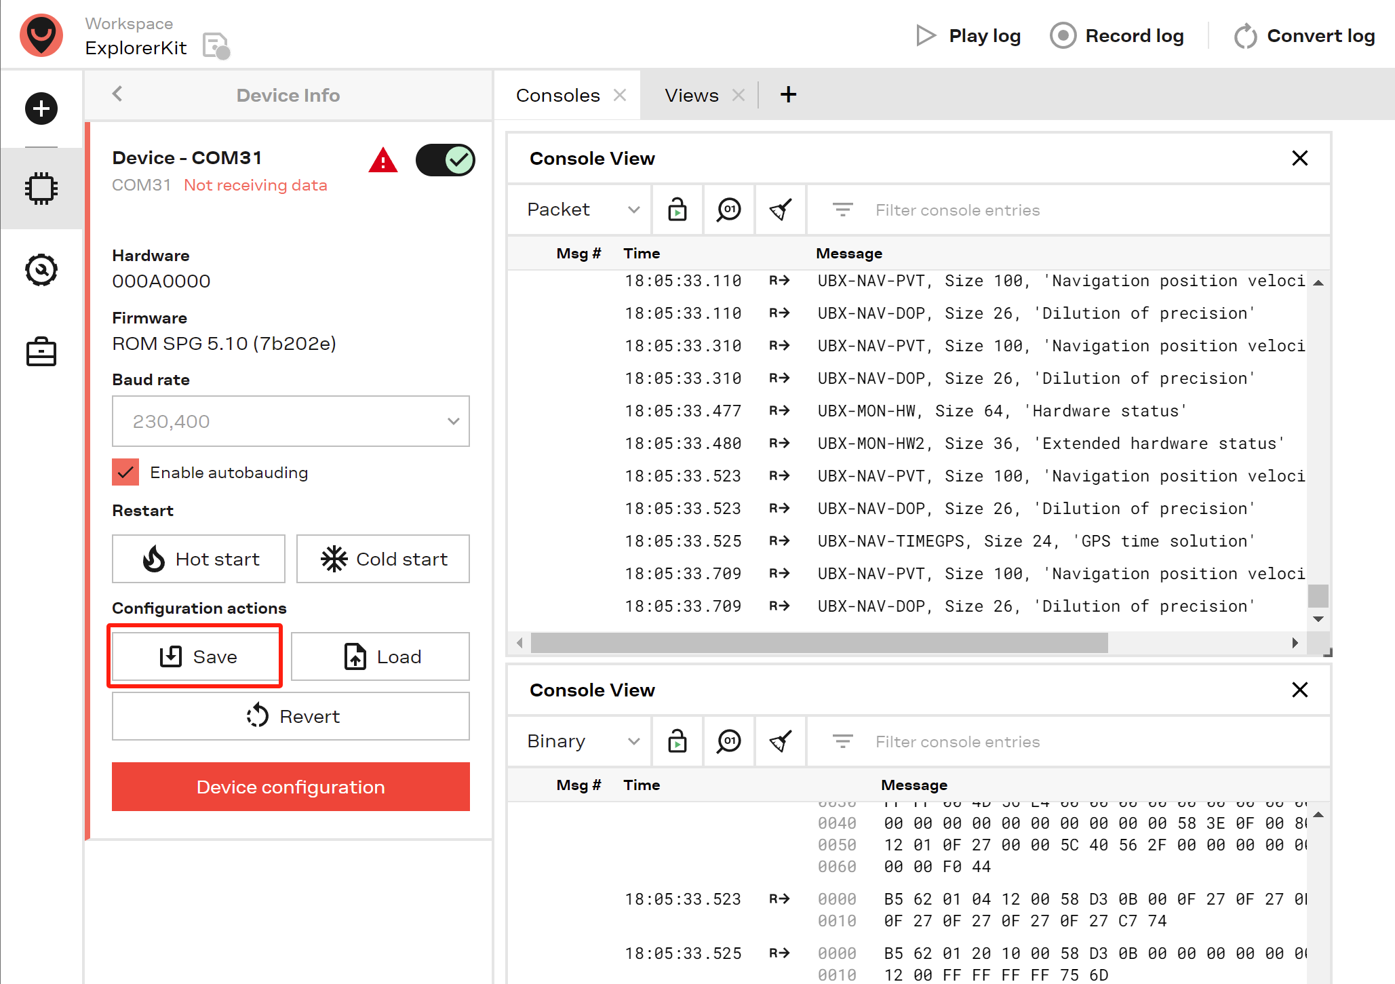Click the red warning triangle next to COM31

click(x=383, y=161)
